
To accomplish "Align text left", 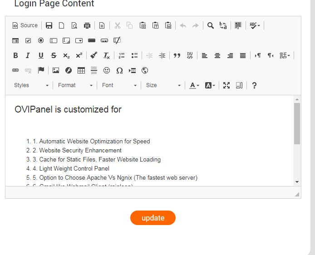I will pos(205,55).
